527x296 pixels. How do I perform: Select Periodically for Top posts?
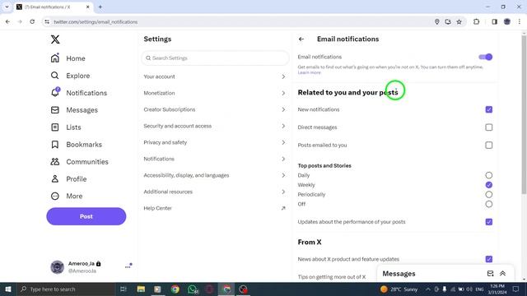point(488,194)
